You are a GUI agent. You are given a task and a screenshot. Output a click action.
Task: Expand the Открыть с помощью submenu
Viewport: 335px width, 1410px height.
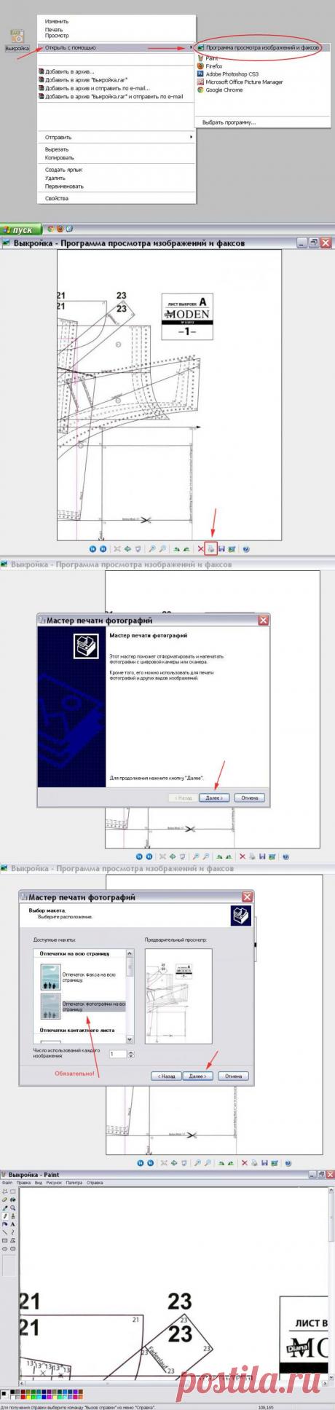tap(117, 47)
